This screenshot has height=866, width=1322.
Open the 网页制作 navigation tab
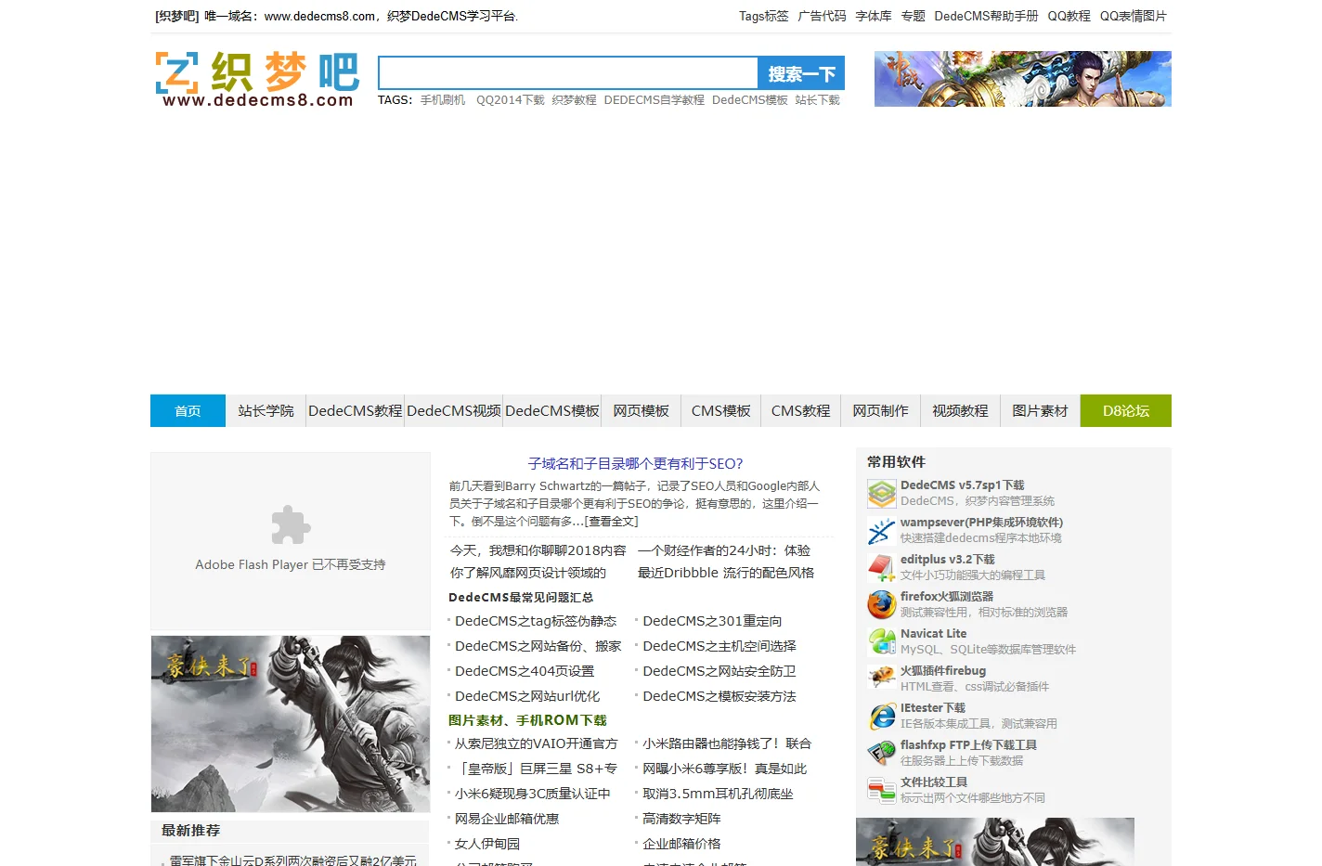tap(880, 411)
